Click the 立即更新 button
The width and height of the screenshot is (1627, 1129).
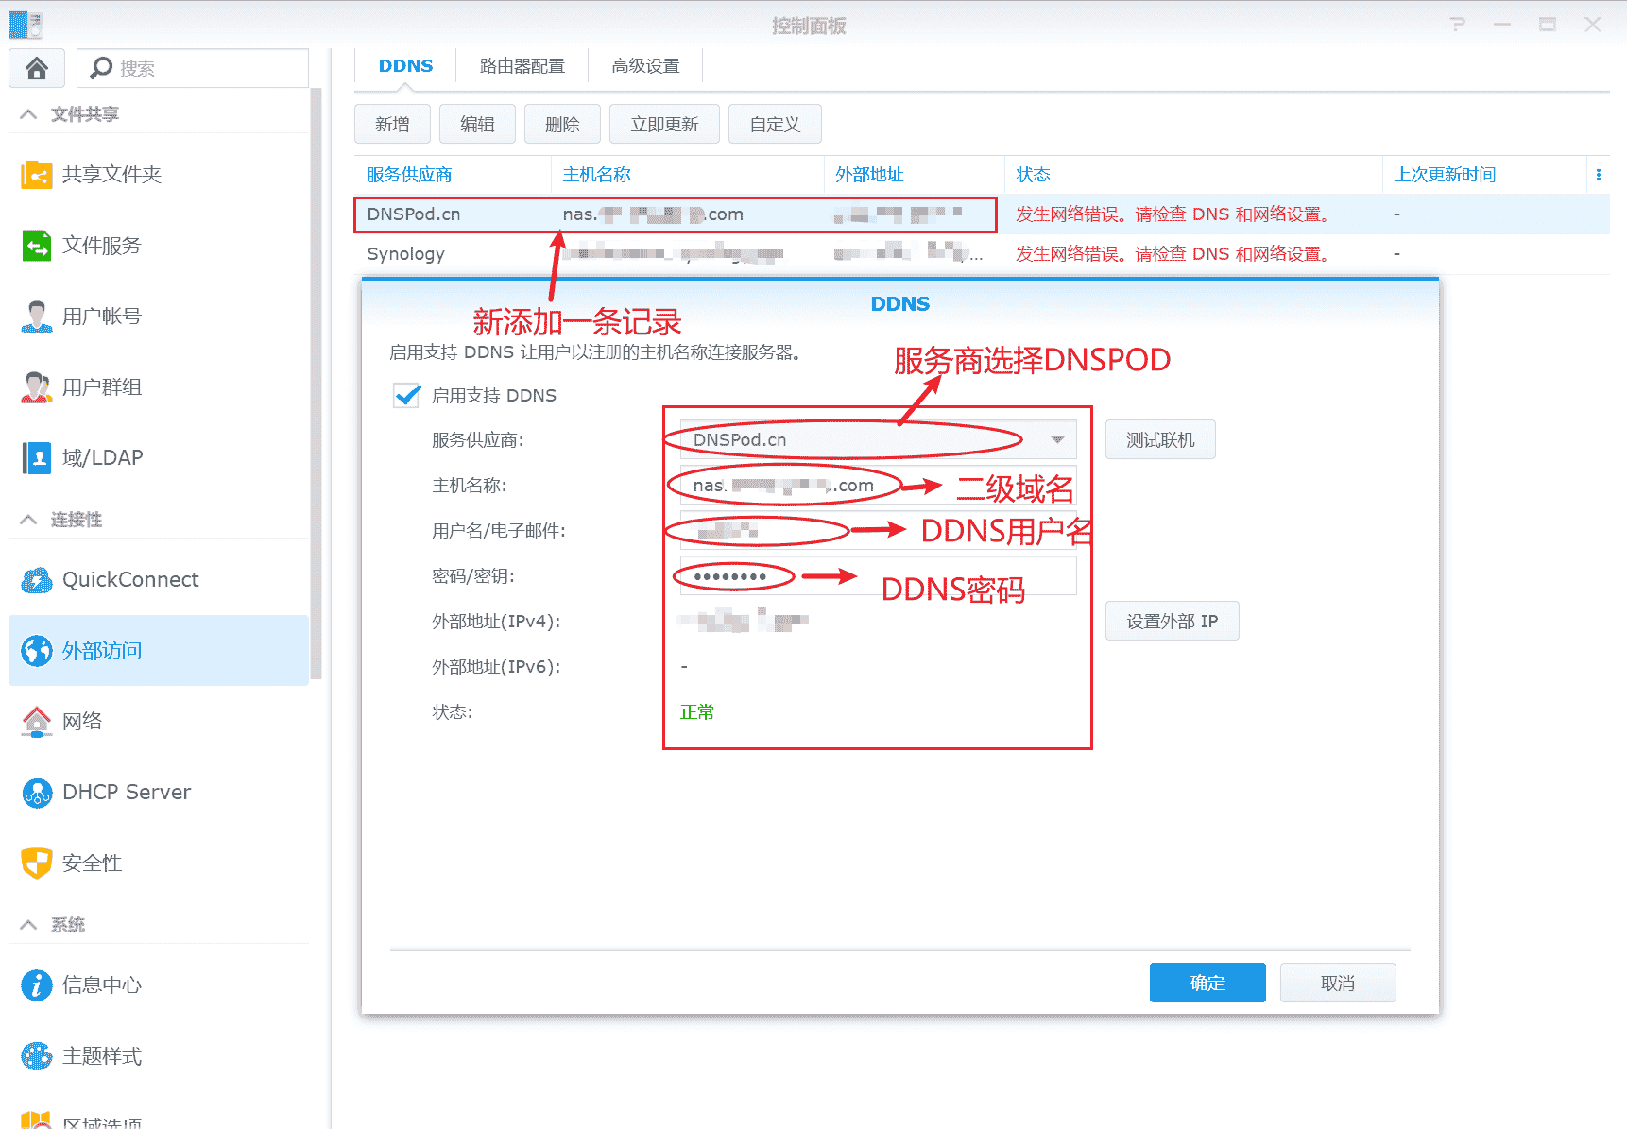664,124
